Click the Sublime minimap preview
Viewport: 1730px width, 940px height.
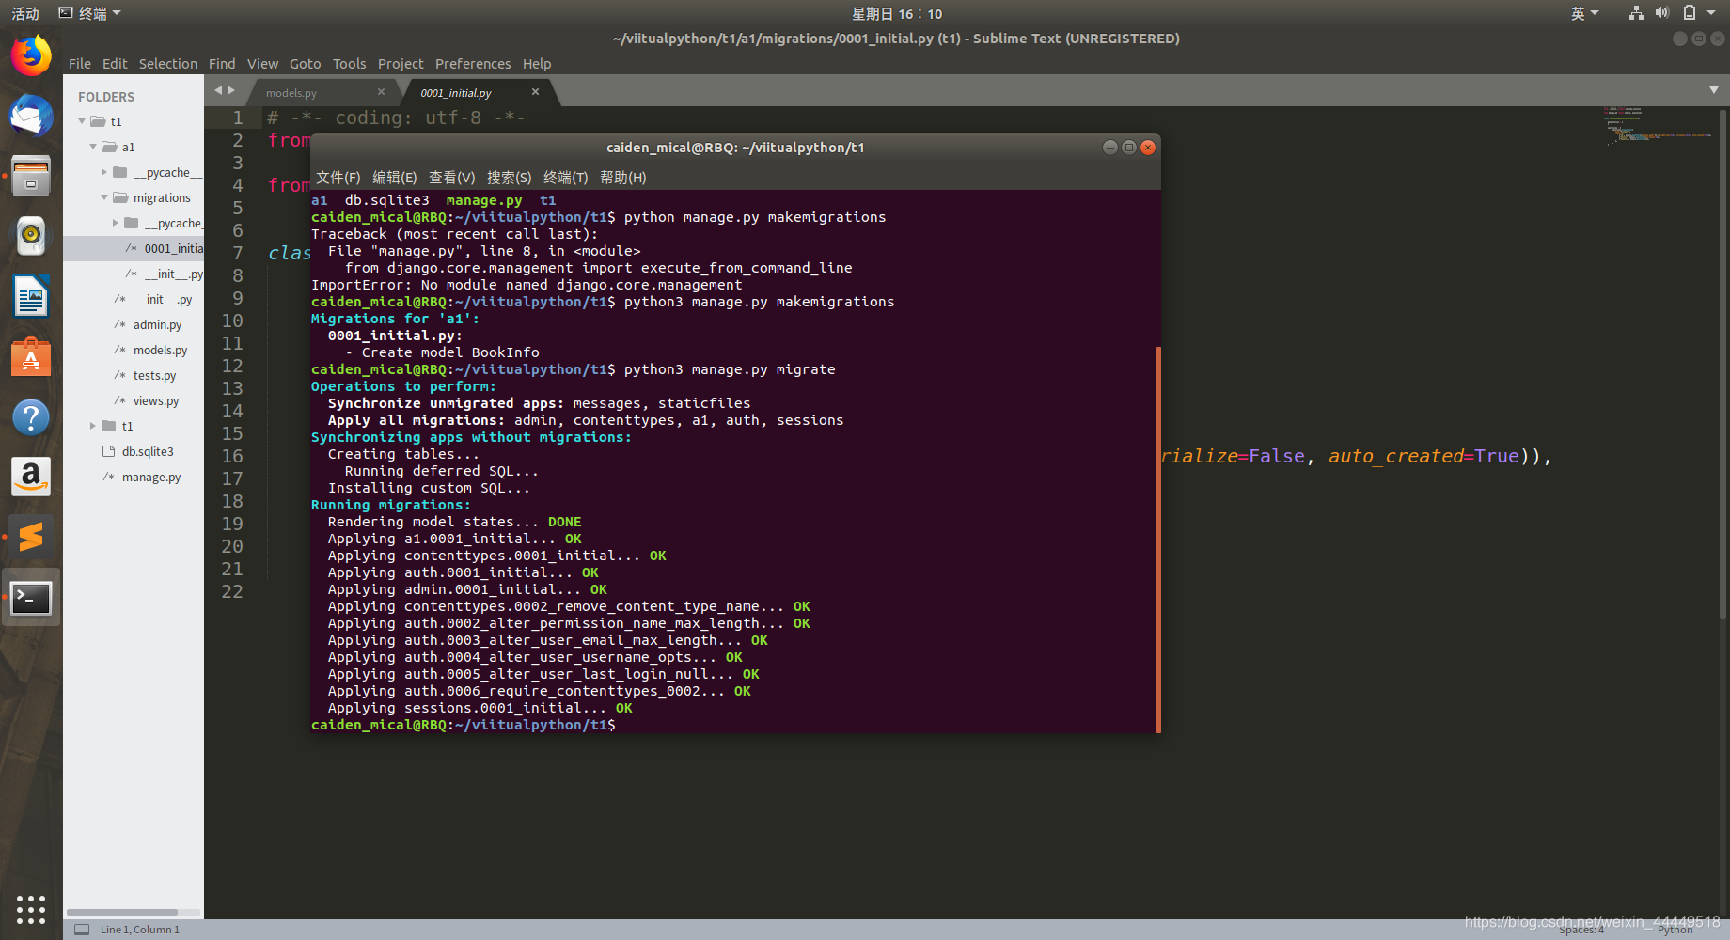[x=1659, y=125]
